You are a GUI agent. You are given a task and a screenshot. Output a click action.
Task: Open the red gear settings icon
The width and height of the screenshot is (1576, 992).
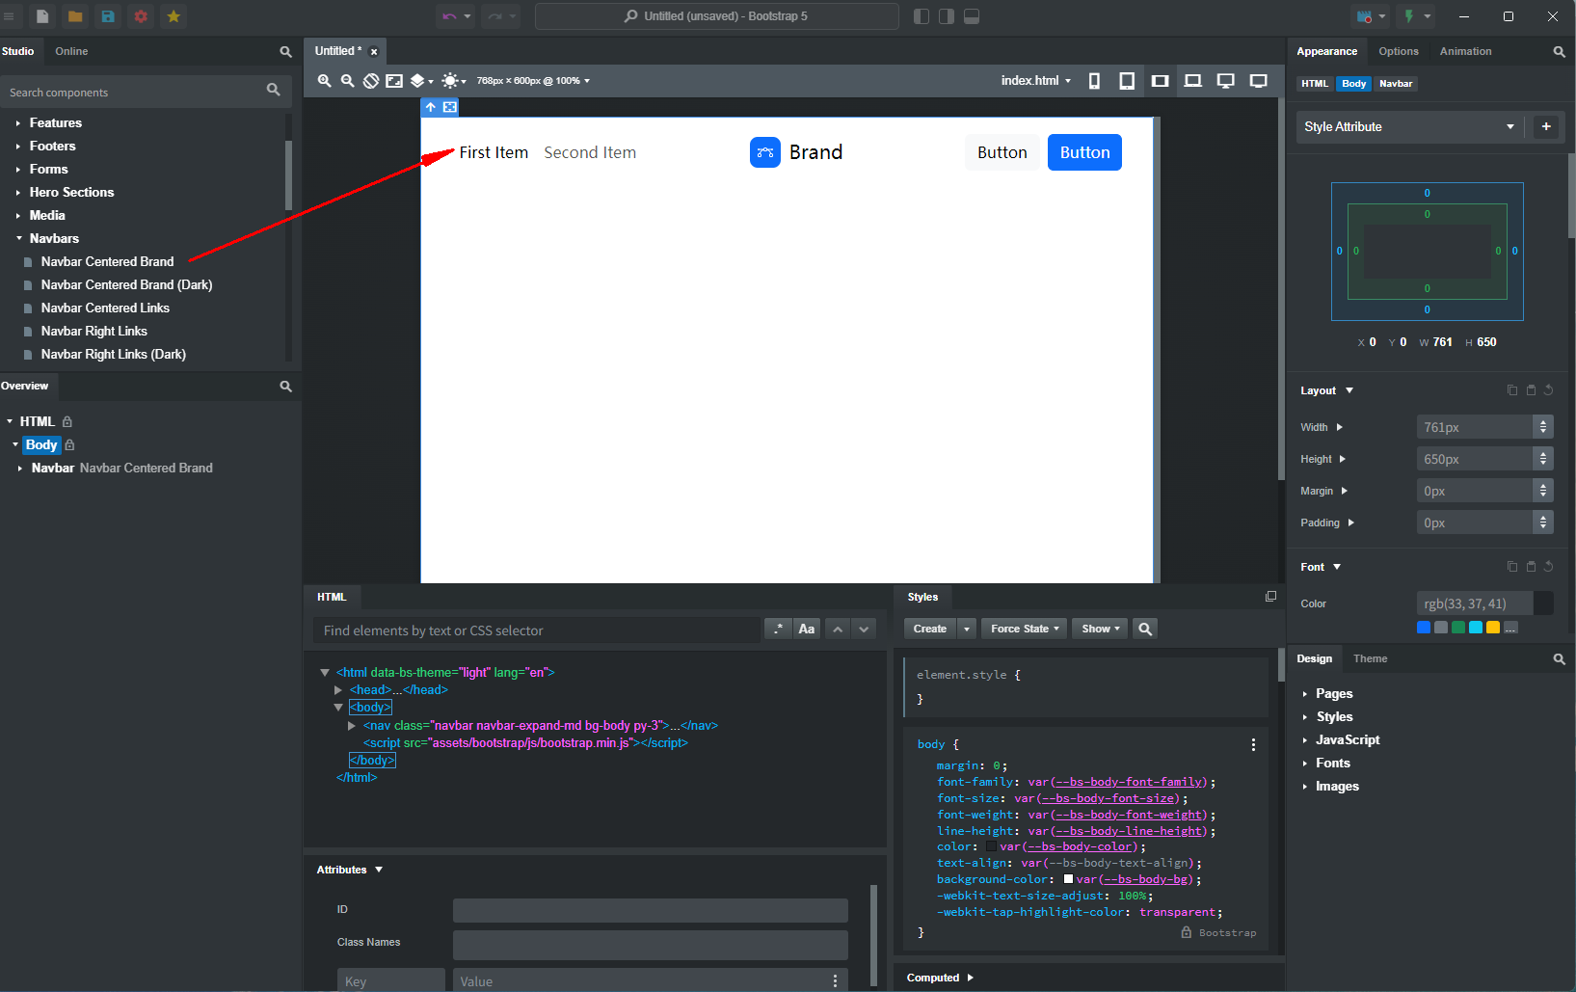click(x=141, y=16)
